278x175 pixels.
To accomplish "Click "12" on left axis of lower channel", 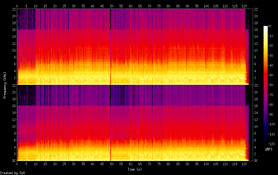I will click(x=14, y=120).
